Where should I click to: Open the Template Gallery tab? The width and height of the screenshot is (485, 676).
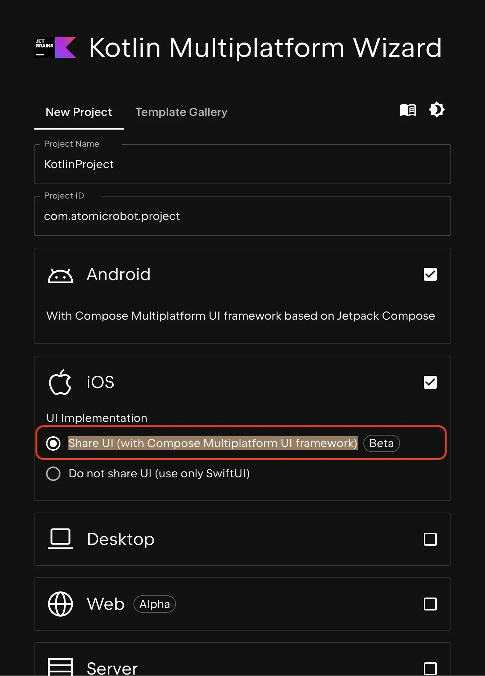tap(181, 112)
